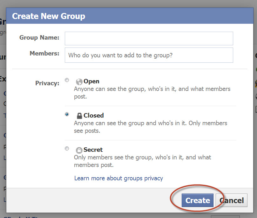
Task: Click the "Secret" label text
Action: [94, 150]
